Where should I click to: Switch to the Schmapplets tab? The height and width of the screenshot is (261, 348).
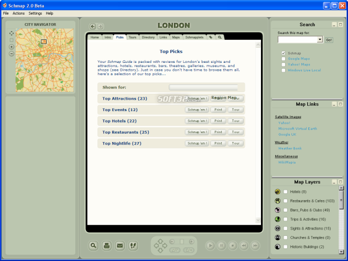tap(194, 37)
